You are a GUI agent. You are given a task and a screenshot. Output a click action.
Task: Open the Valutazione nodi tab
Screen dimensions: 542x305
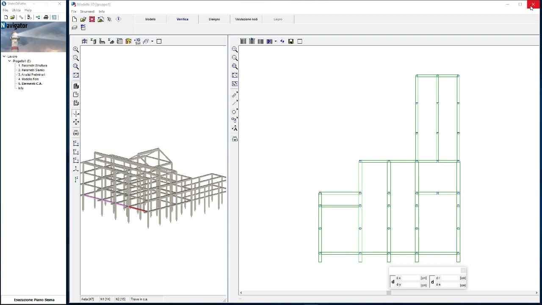coord(246,19)
